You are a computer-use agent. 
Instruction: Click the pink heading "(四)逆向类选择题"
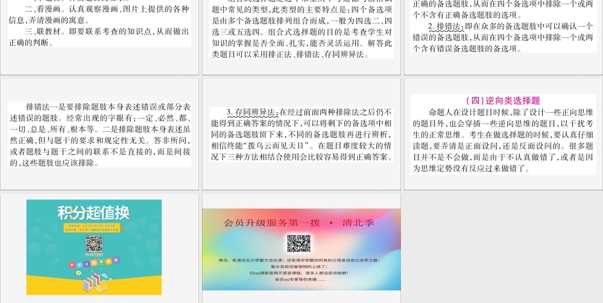coord(503,101)
